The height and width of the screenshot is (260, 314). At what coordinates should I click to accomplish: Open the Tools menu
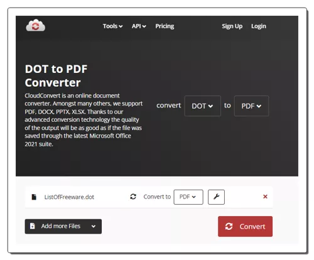[x=112, y=26]
